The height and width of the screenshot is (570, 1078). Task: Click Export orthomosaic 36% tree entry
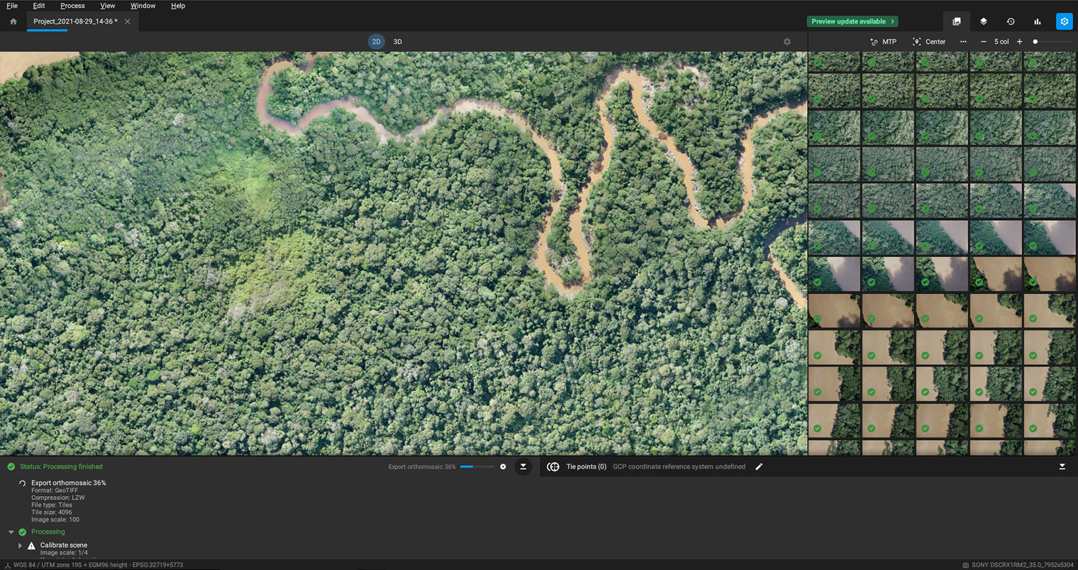click(69, 483)
